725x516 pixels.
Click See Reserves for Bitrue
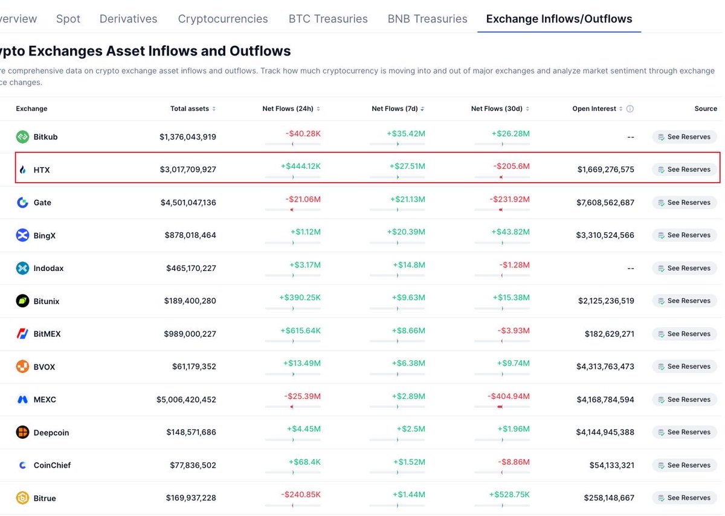685,498
